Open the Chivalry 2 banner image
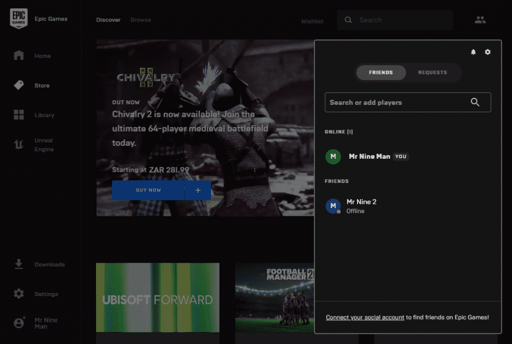The image size is (512, 344). point(205,128)
